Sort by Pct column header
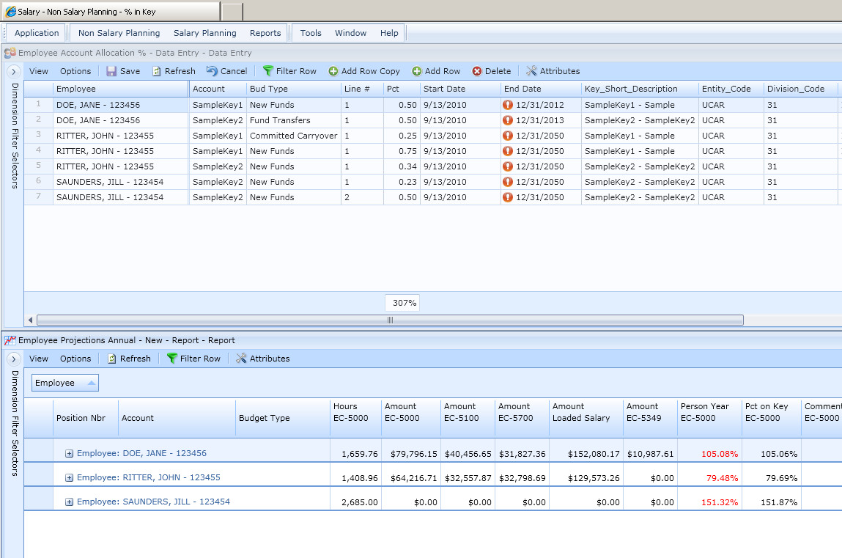Screen dimensions: 842x558 pyautogui.click(x=402, y=89)
